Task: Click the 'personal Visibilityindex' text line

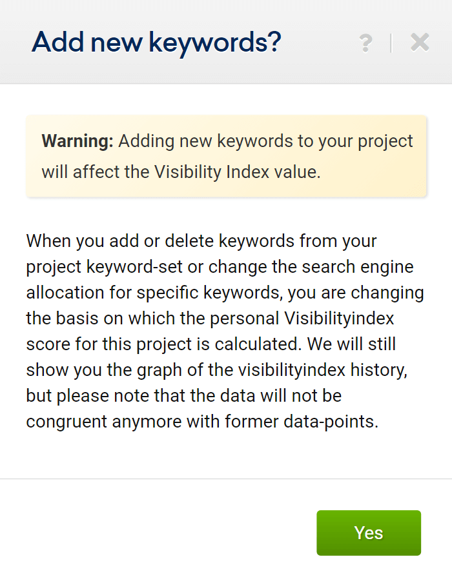Action: pyautogui.click(x=210, y=319)
